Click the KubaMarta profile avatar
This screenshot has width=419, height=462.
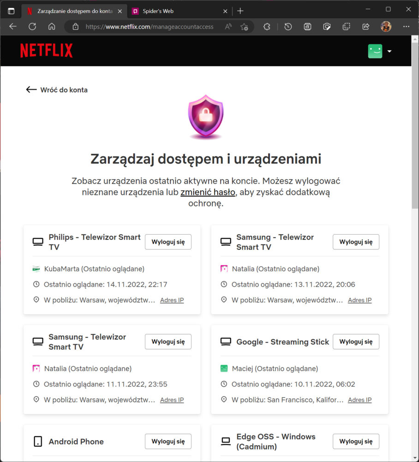coord(36,269)
